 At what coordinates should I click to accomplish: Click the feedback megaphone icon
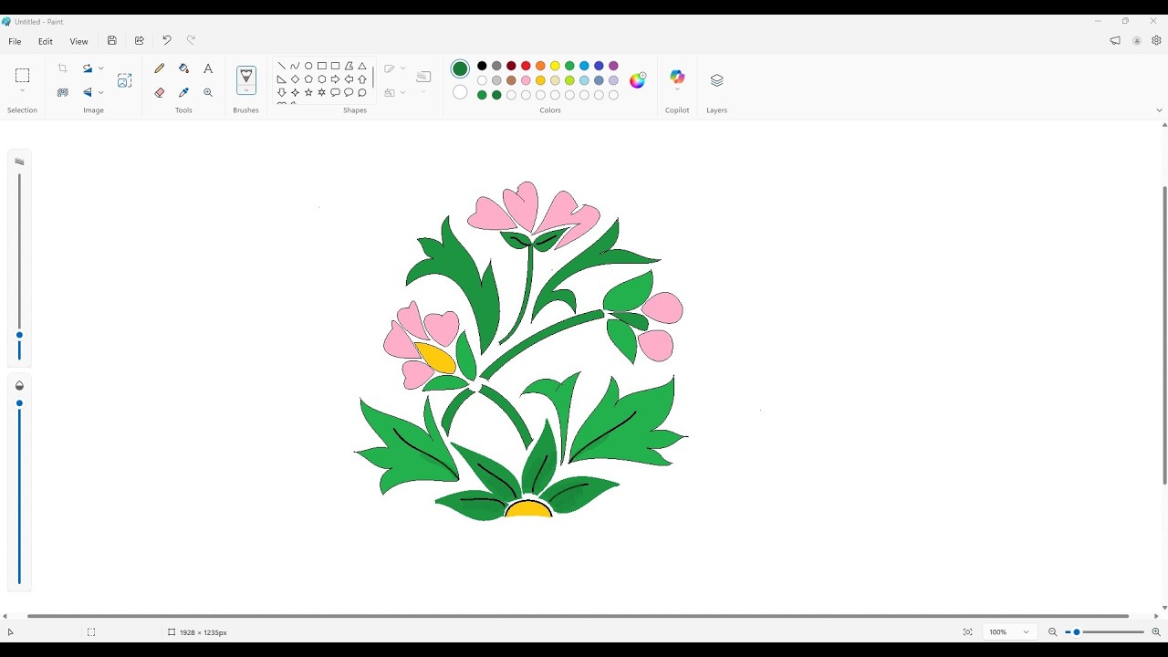point(1115,40)
